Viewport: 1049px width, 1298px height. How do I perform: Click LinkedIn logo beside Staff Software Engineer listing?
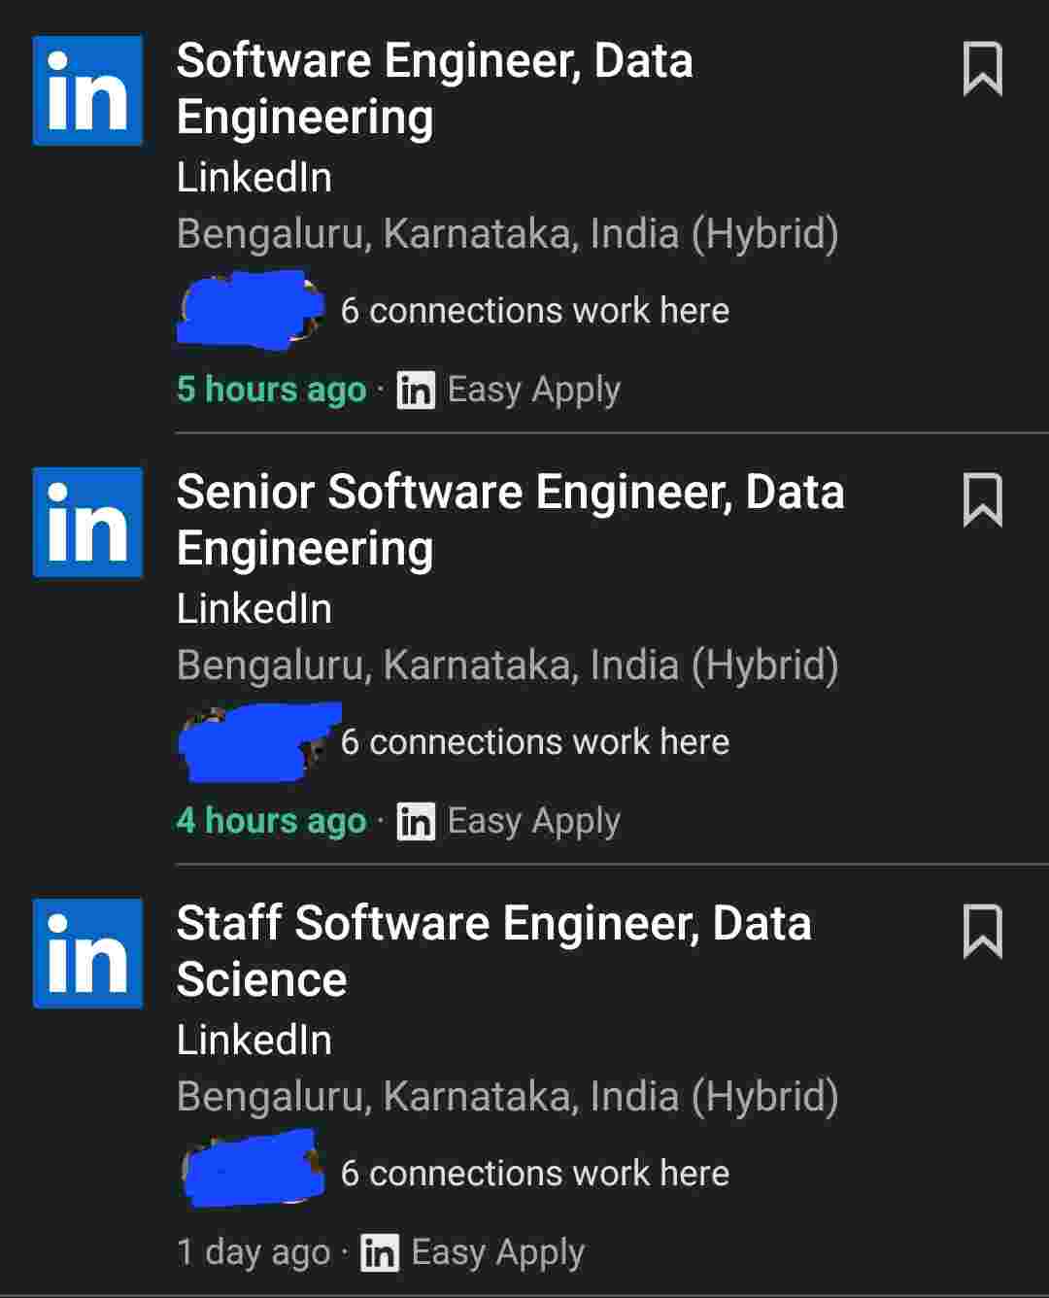click(87, 953)
